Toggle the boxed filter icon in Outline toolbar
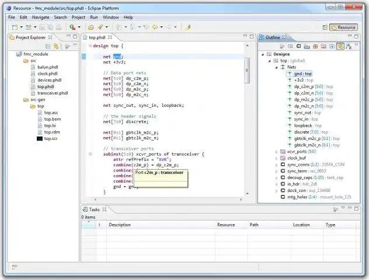Image resolution: width=369 pixels, height=280 pixels. click(x=290, y=46)
